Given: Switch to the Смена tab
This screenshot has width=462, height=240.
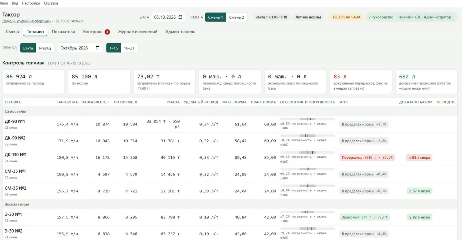Looking at the screenshot, I should tap(13, 32).
